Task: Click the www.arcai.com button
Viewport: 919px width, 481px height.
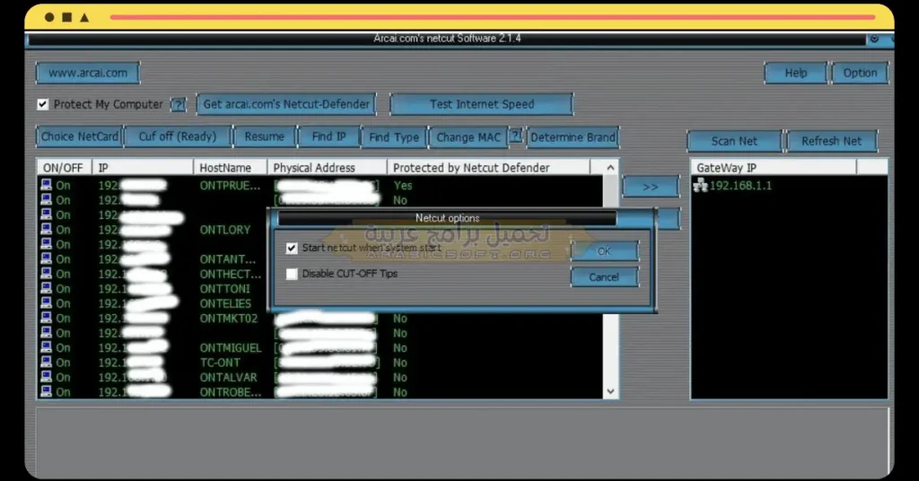Action: 87,74
